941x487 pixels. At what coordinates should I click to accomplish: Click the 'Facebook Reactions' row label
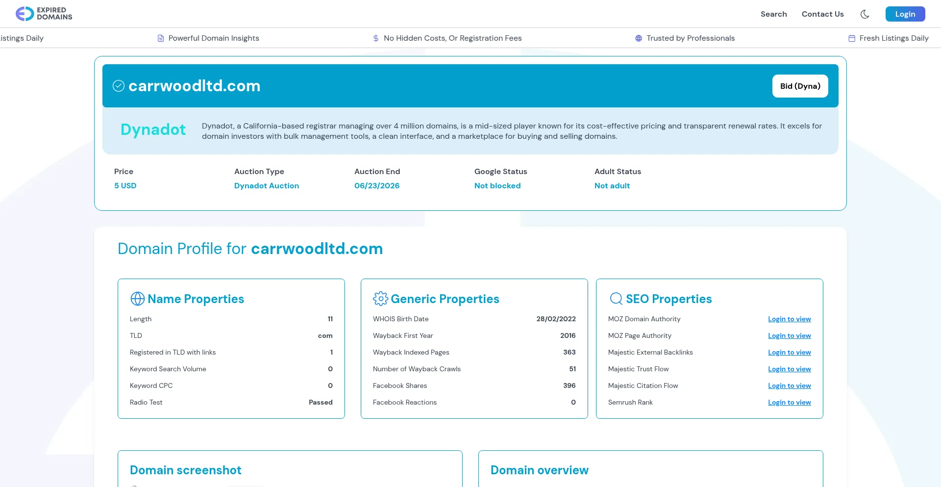pyautogui.click(x=405, y=403)
